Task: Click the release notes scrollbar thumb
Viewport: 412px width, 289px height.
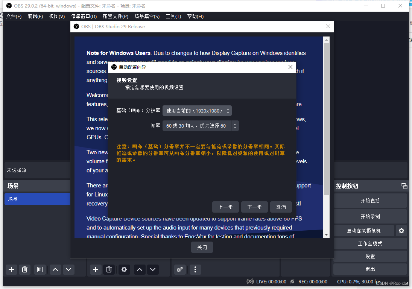Action: pyautogui.click(x=326, y=119)
